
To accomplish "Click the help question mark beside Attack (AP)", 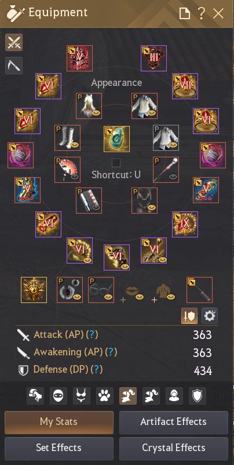I will tap(93, 335).
